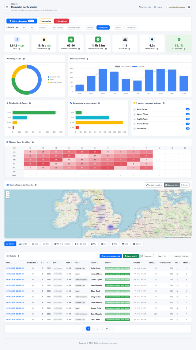Click the clock icon on Conversación Total card
196x350 pixels.
[98, 39]
